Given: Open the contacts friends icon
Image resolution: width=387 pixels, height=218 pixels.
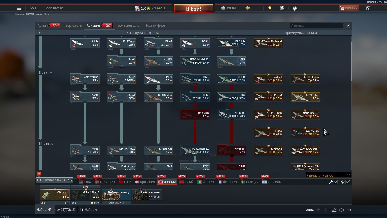Looking at the screenshot, I should [x=335, y=210].
